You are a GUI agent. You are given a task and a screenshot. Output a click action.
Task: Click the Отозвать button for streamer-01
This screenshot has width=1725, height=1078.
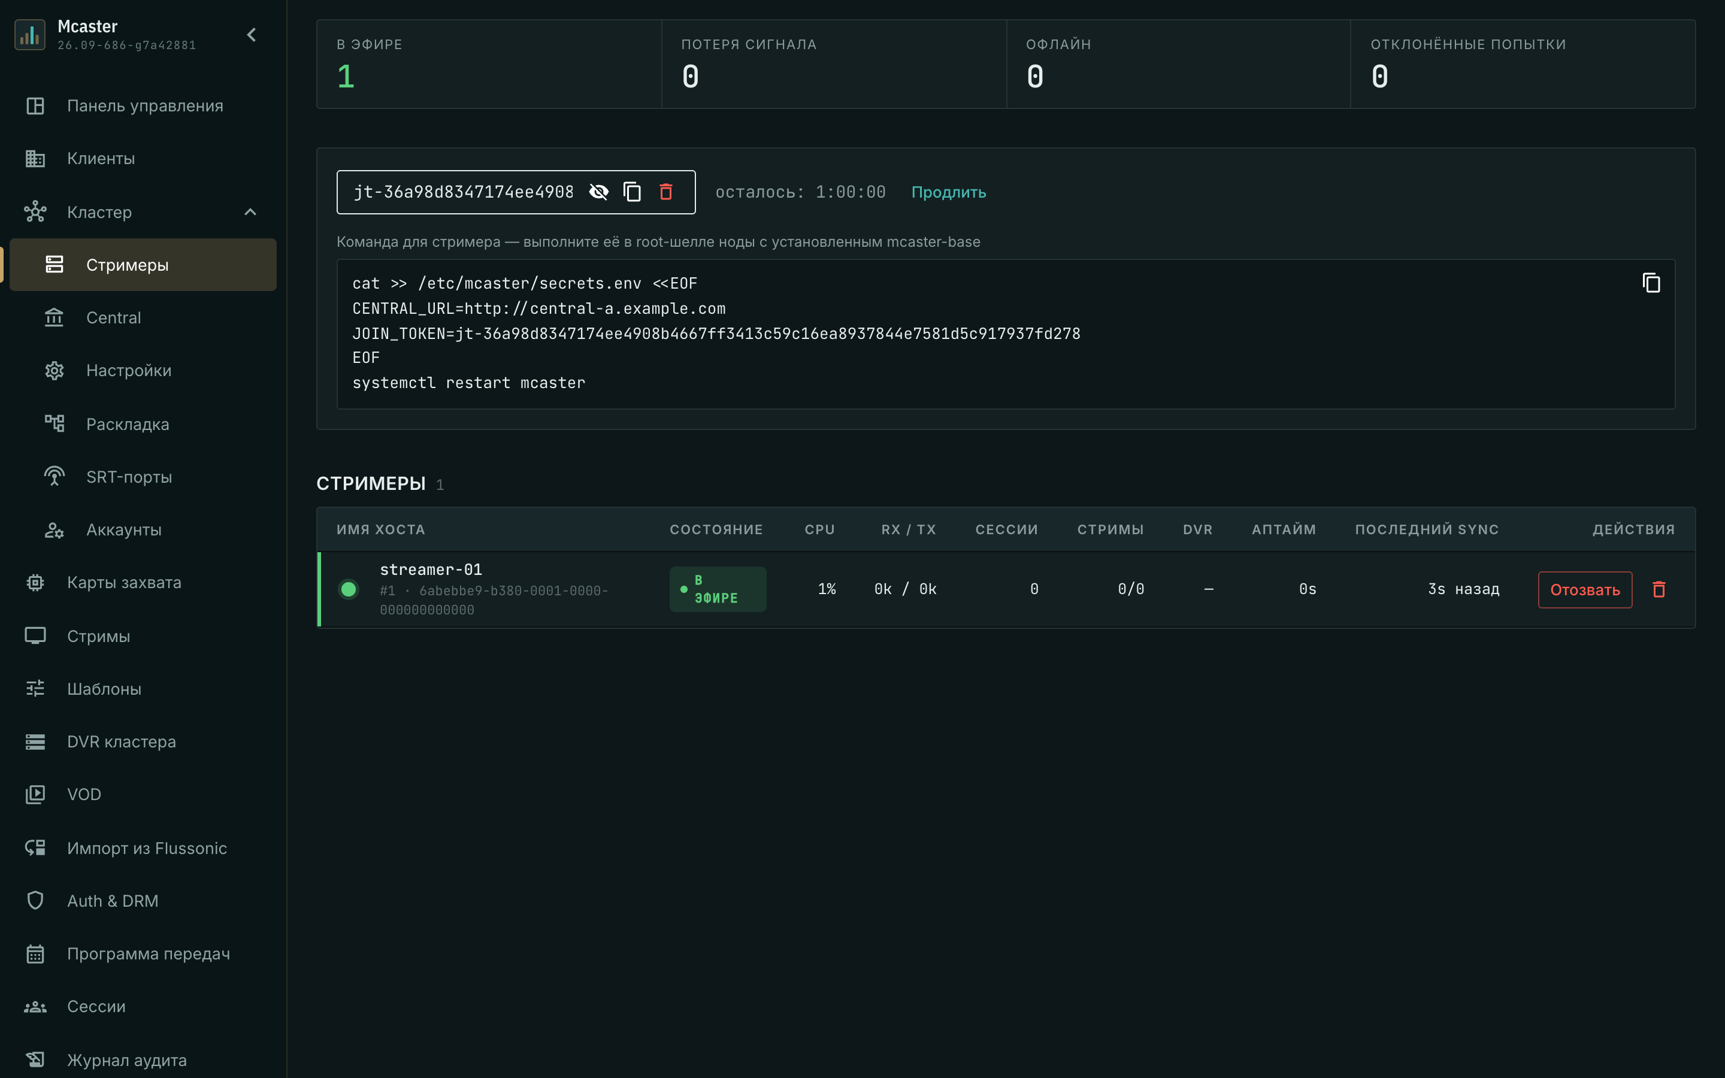tap(1585, 590)
